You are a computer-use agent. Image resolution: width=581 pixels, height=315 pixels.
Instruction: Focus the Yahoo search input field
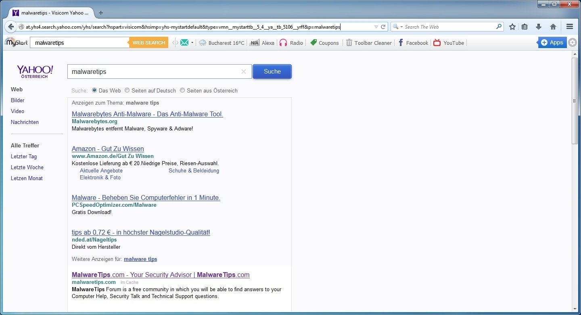[x=159, y=71]
